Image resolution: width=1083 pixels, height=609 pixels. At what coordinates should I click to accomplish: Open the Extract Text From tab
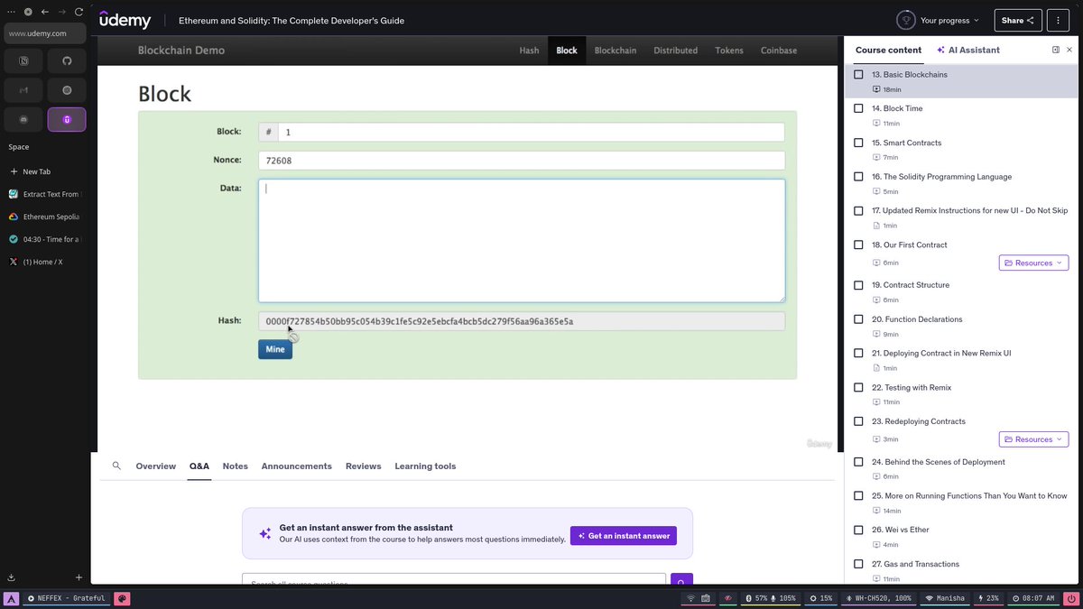point(43,194)
